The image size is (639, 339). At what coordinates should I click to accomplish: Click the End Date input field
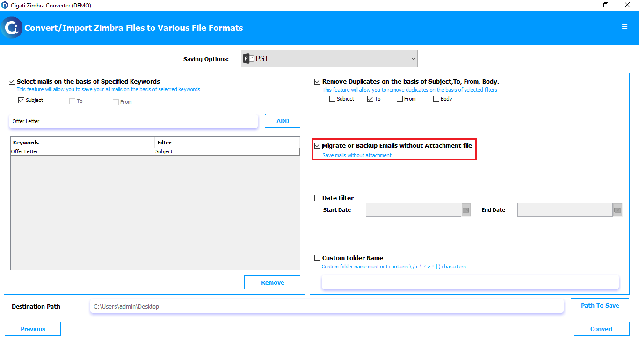(565, 210)
